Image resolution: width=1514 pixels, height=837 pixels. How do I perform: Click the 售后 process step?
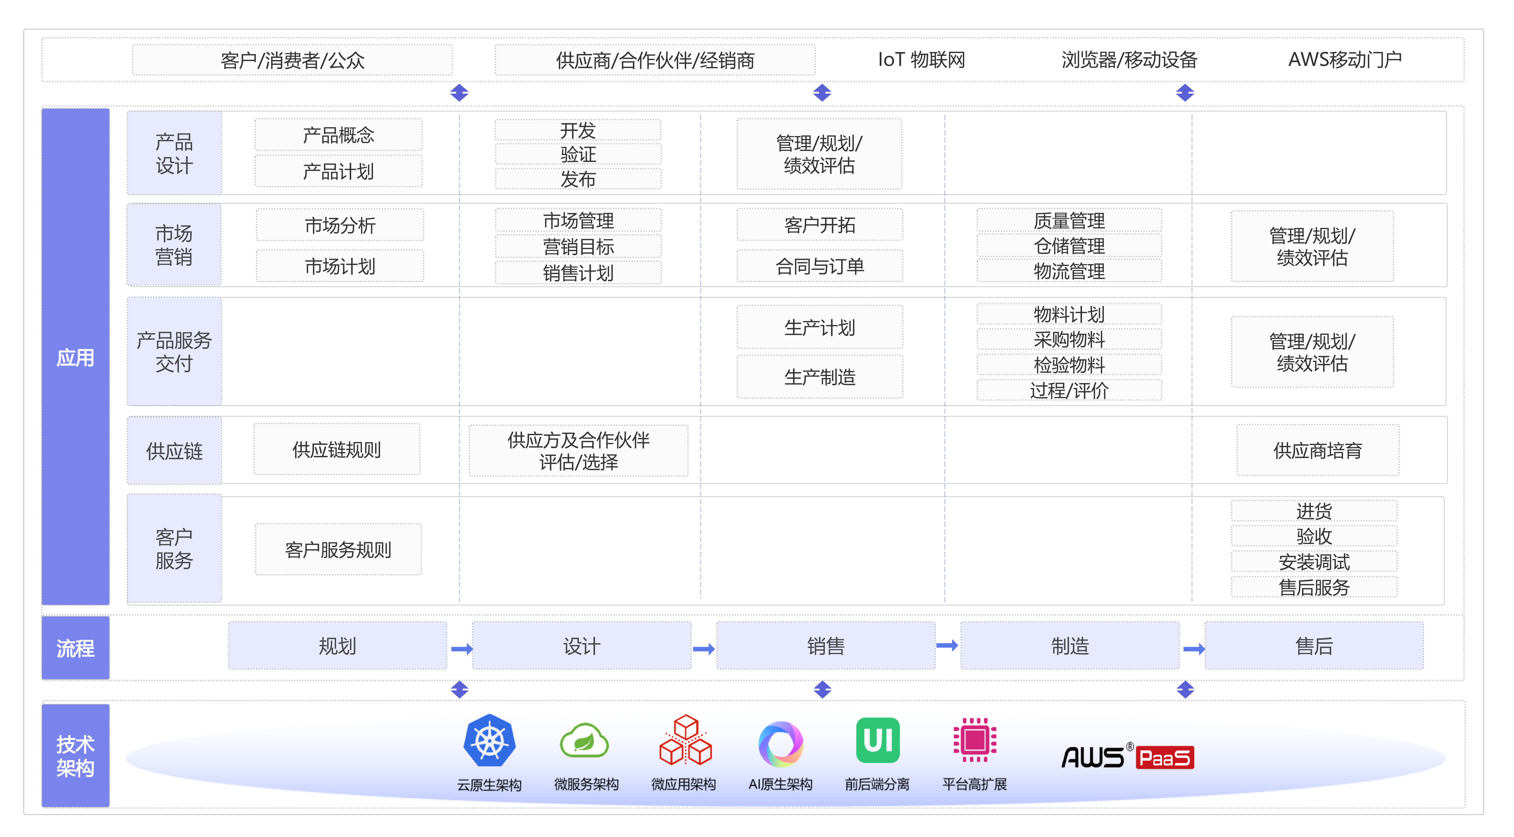tap(1314, 646)
